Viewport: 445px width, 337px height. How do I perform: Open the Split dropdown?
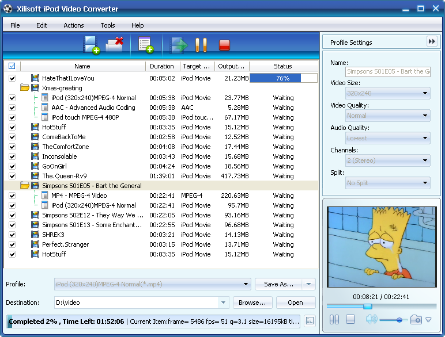pos(388,183)
